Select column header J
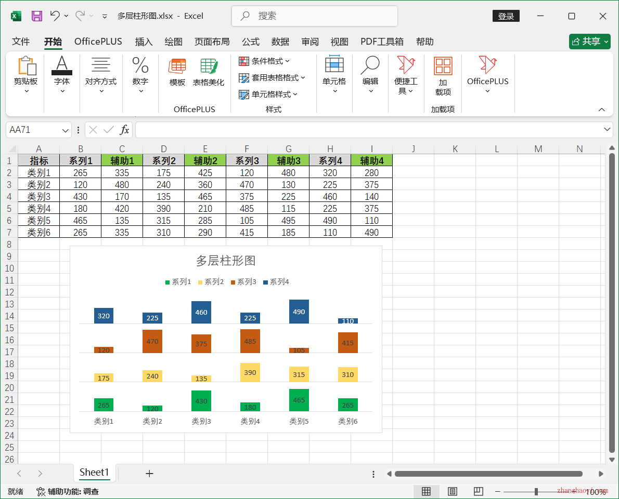 click(414, 149)
